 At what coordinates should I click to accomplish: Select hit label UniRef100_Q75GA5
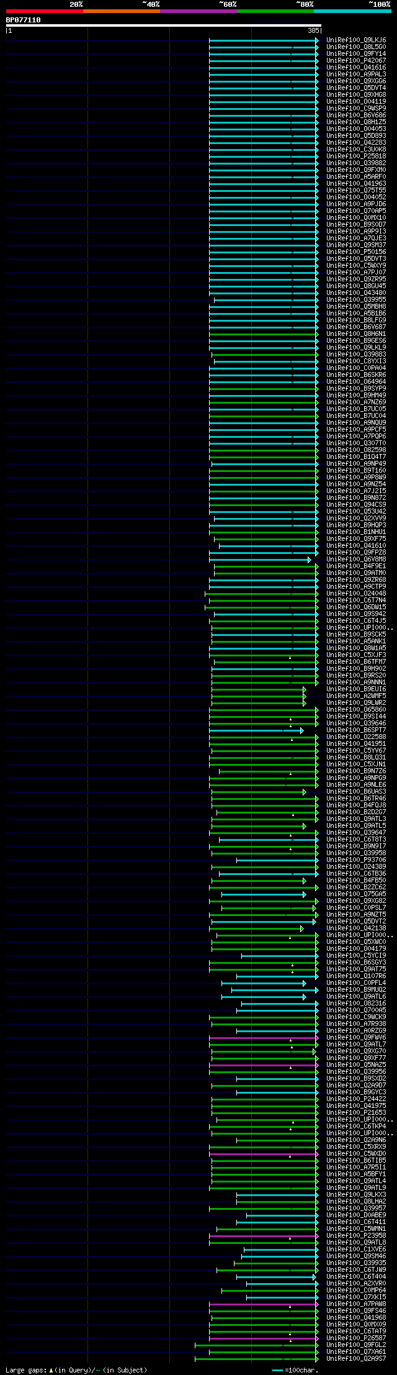(x=356, y=894)
